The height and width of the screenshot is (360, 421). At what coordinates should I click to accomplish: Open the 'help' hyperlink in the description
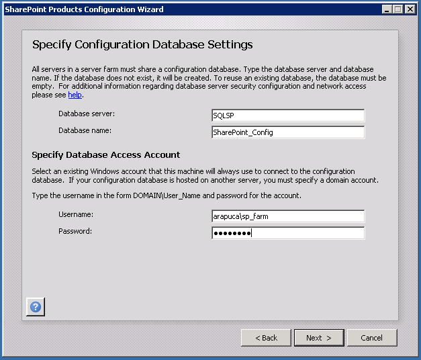click(75, 95)
